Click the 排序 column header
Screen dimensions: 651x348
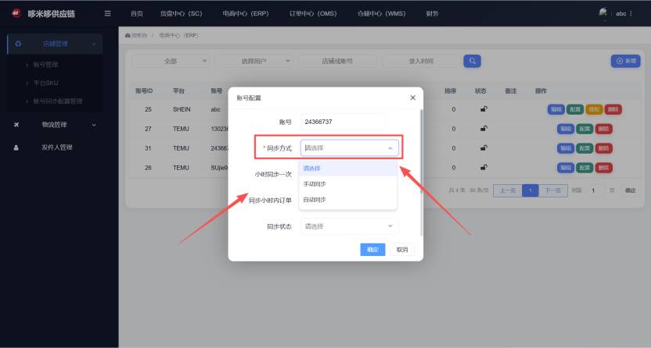click(450, 91)
